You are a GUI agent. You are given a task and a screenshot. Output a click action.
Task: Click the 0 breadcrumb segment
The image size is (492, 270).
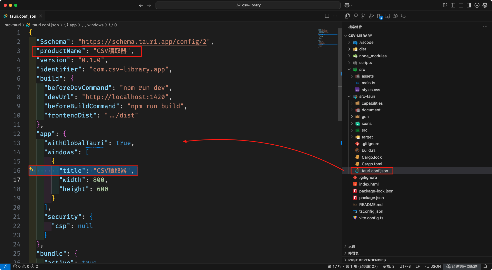(115, 25)
